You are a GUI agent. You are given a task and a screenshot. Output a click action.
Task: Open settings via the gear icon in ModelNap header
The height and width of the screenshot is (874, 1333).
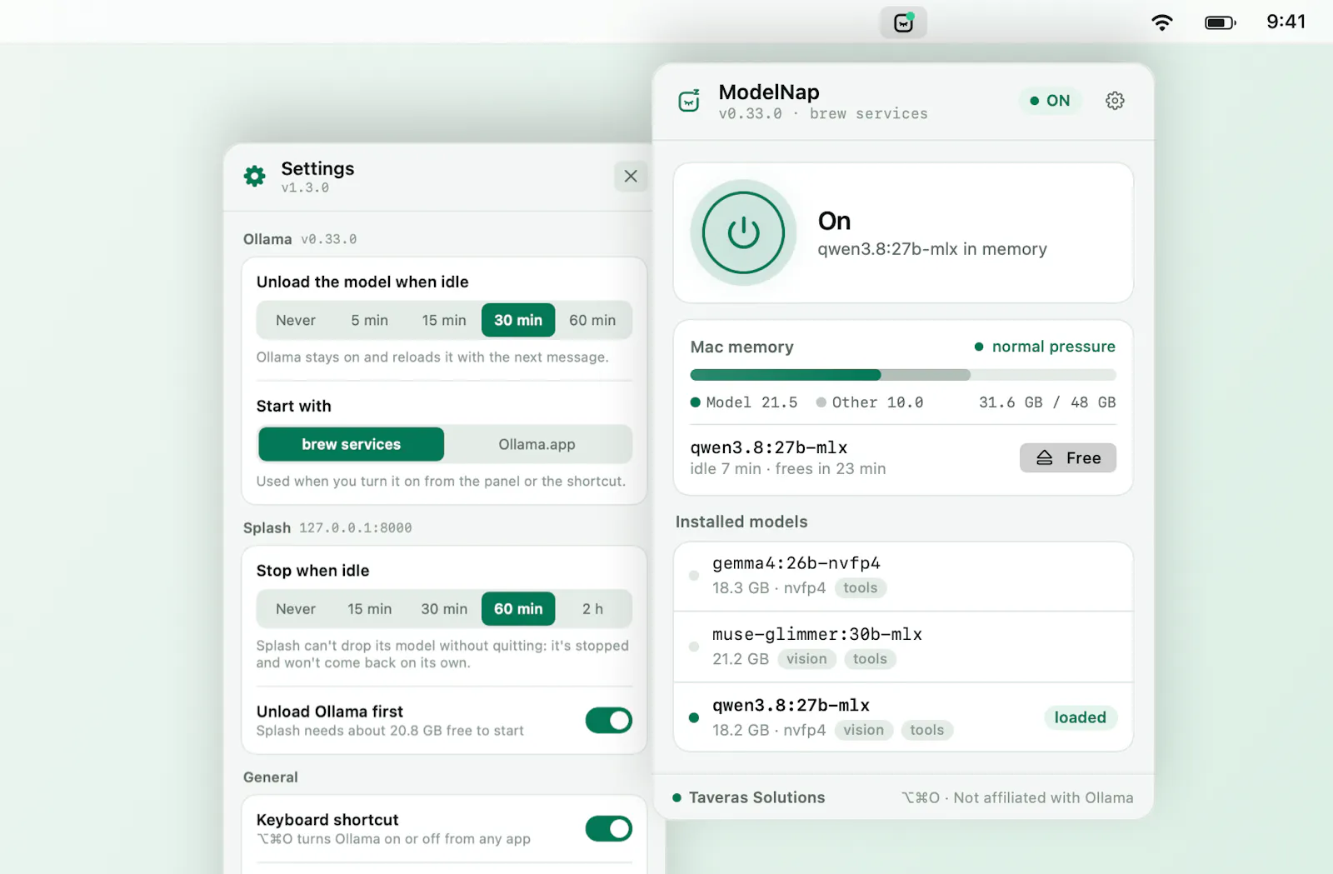point(1115,101)
